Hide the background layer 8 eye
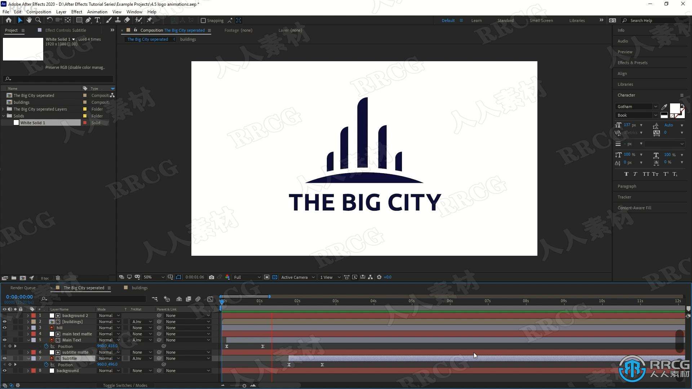Screen dimensions: 692x389 [4, 371]
